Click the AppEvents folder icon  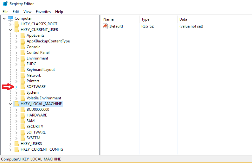coord(23,35)
